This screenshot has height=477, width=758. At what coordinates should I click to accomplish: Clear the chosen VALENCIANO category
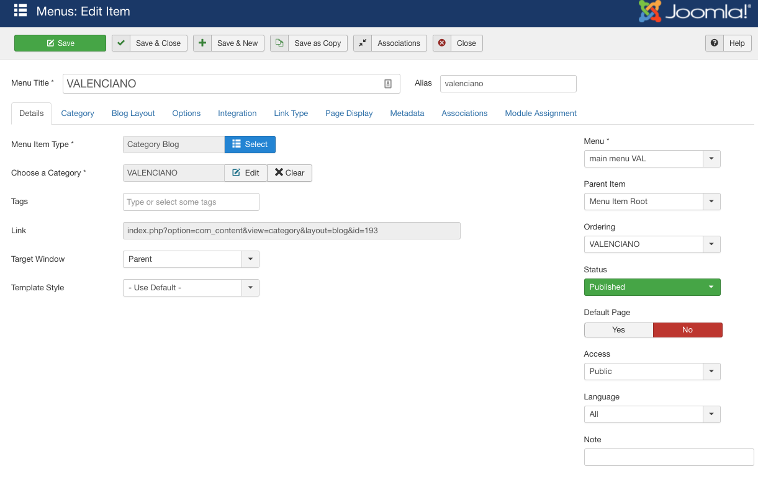click(289, 173)
